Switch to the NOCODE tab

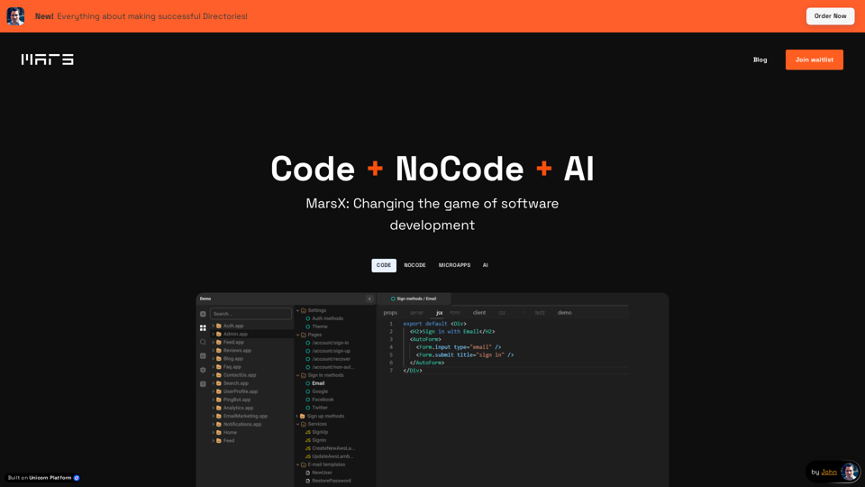point(414,265)
